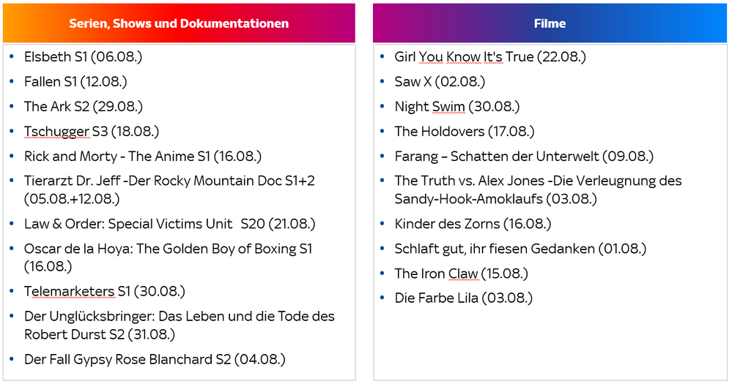Select 'The Holdovers (17.08.)' film

465,132
